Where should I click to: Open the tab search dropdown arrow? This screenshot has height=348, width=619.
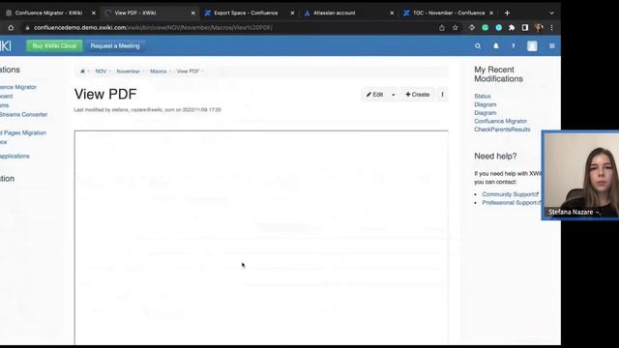point(551,13)
